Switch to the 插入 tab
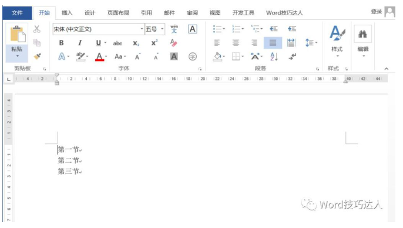This screenshot has width=403, height=228. (x=67, y=12)
